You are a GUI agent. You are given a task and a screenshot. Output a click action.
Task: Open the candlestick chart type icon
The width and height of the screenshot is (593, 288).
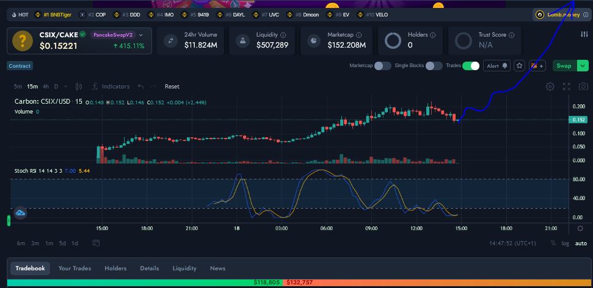click(79, 87)
